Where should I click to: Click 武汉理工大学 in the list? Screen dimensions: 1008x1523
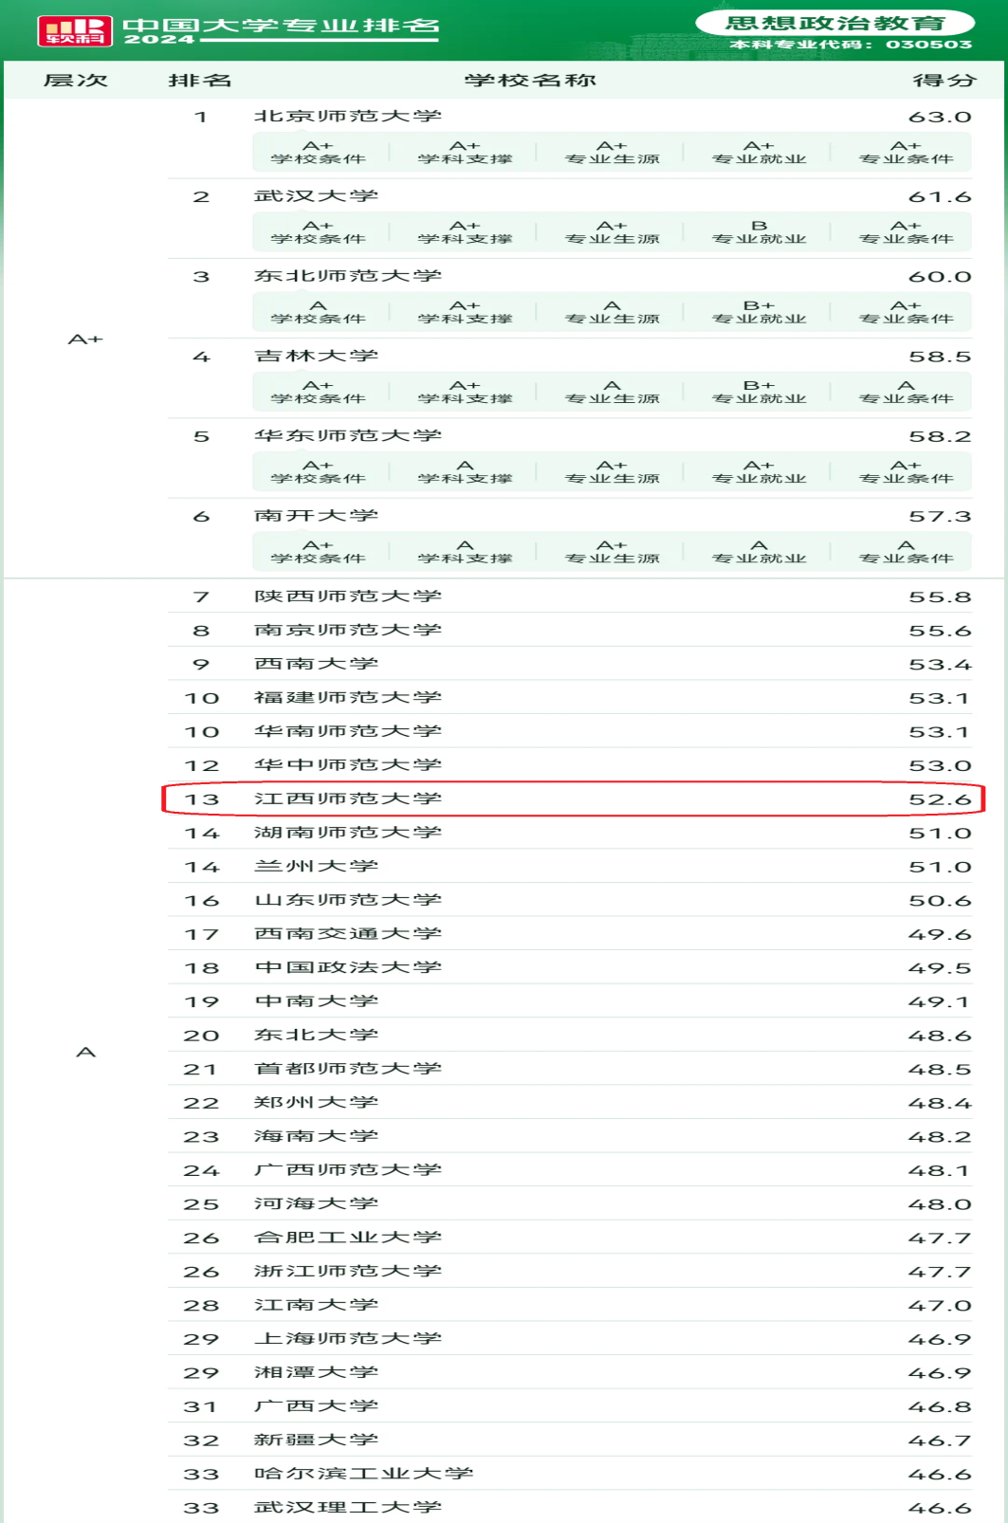point(348,1506)
